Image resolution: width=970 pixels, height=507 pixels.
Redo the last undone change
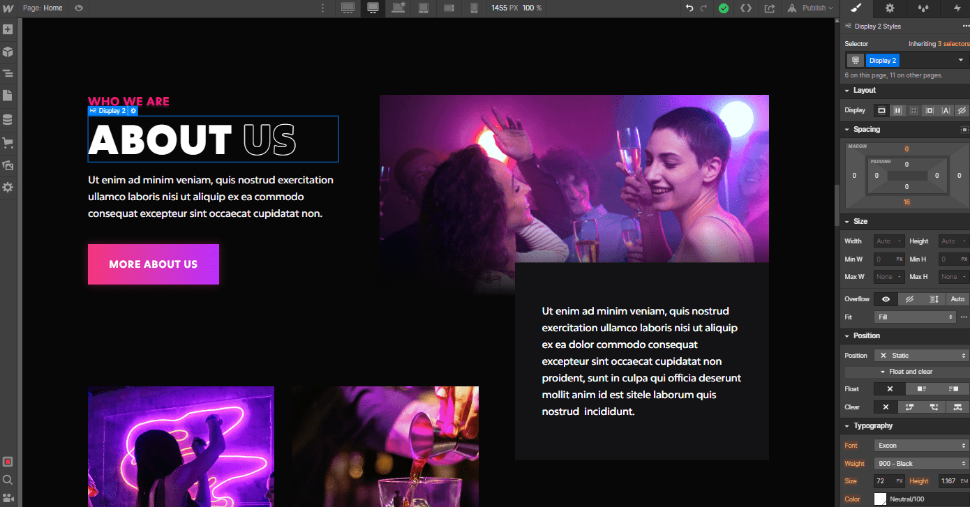coord(703,8)
